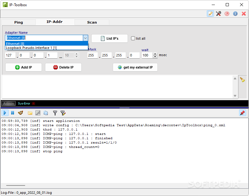Click the first IP octet field 127

[10, 55]
